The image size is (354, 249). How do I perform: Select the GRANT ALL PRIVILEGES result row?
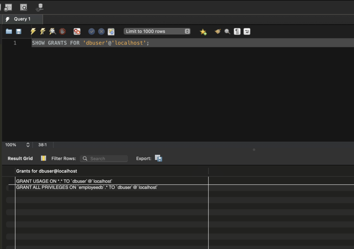tap(87, 187)
